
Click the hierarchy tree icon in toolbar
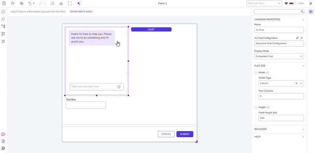[61, 4]
